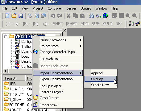Screen dimensions: 141x111
Task: Click the Cut scissors icon
Action: [x=68, y=16]
